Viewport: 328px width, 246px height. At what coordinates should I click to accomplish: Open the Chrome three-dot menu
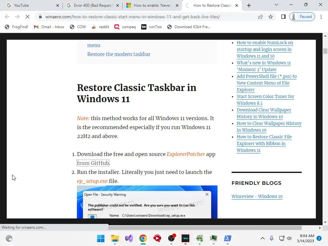[x=321, y=17]
